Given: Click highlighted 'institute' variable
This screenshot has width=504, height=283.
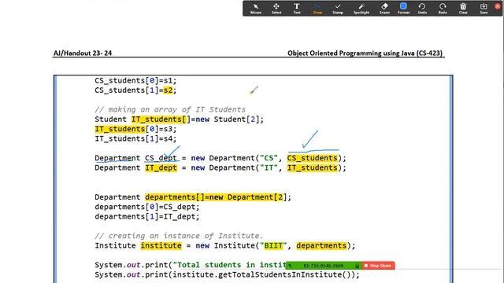Looking at the screenshot, I should click(161, 246).
